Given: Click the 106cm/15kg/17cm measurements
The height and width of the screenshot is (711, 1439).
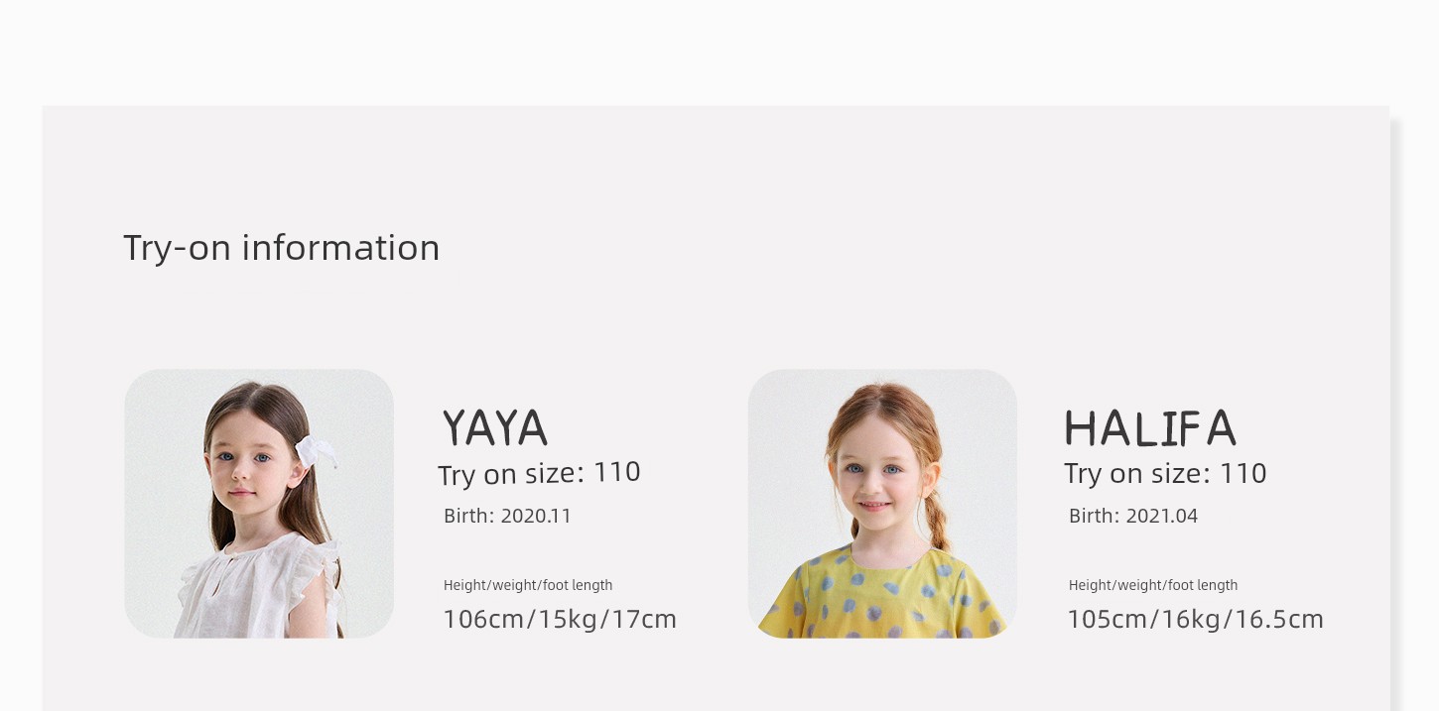Looking at the screenshot, I should 560,620.
